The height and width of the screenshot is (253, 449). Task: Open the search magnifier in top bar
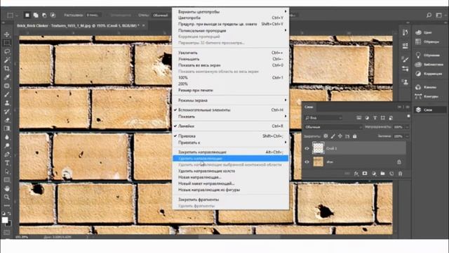[429, 15]
